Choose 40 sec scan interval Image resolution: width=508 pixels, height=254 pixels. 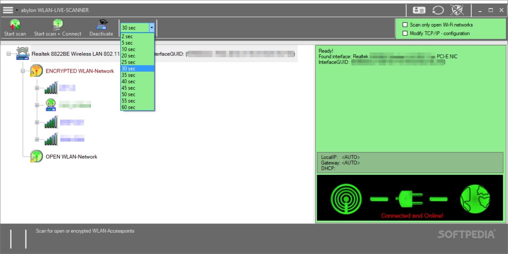tap(137, 81)
